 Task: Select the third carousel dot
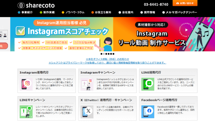106,54
